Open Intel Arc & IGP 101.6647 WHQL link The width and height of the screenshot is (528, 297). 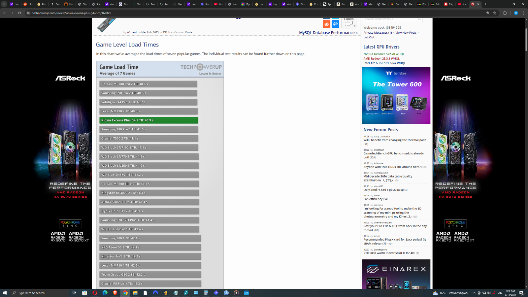384,63
